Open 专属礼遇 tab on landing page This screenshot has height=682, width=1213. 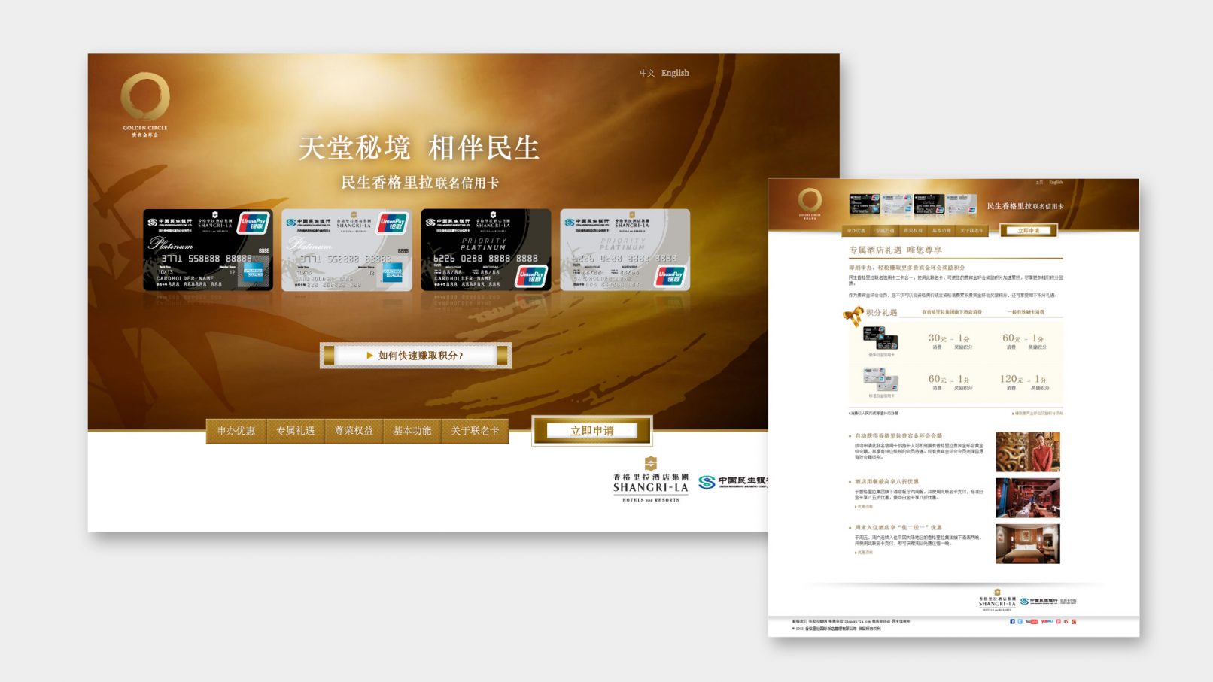295,431
